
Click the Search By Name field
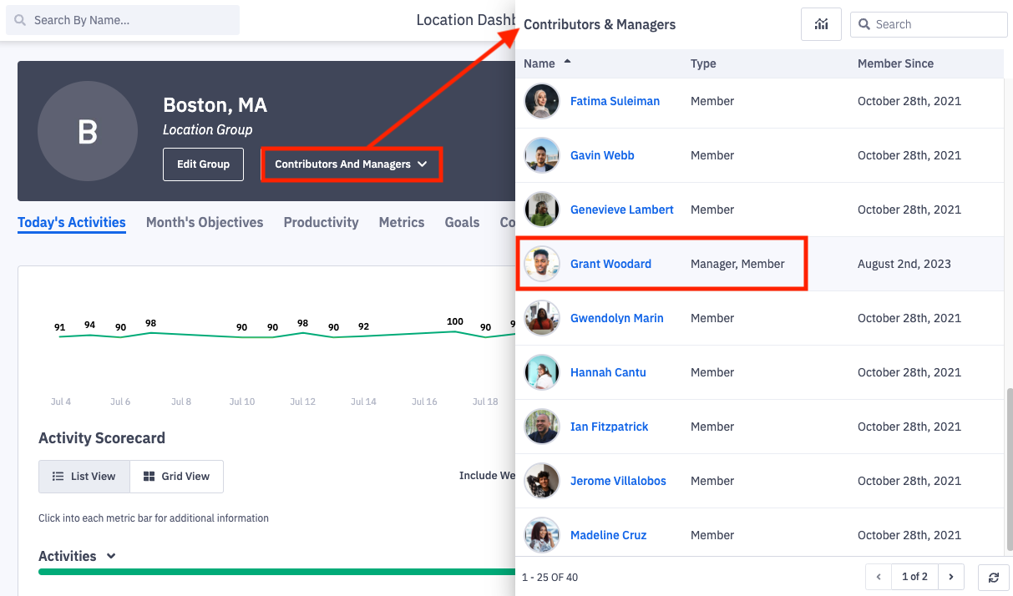pos(123,20)
